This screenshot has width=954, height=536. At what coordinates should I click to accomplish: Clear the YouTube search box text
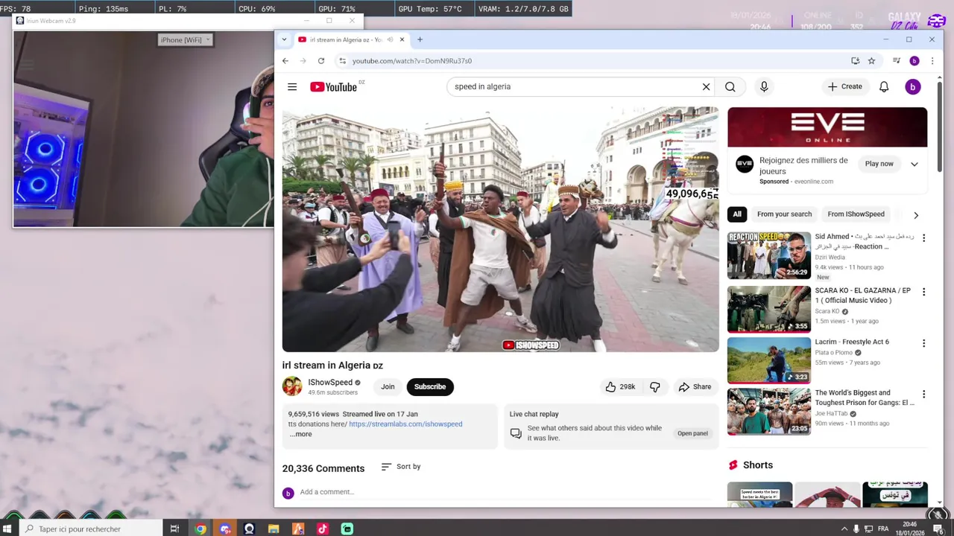pos(706,87)
